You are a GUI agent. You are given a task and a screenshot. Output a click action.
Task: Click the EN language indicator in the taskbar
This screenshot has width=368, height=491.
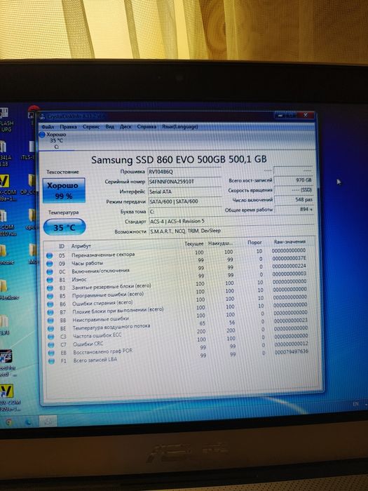click(355, 404)
